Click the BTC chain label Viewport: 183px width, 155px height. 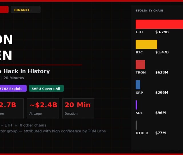click(x=139, y=52)
